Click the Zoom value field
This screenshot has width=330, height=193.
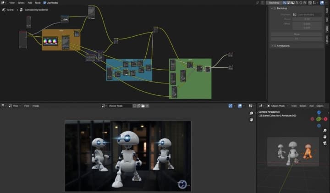307,19
